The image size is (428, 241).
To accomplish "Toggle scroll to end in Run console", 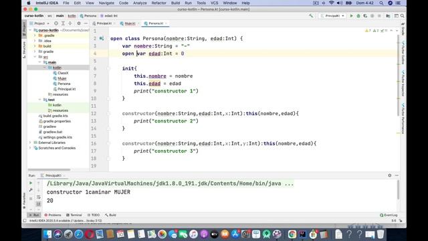I will tap(39, 204).
